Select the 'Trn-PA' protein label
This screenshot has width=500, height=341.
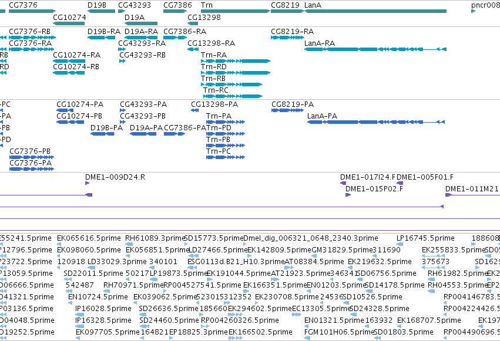pos(219,116)
